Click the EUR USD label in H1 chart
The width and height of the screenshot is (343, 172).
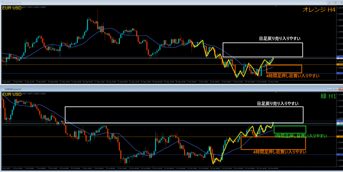[12, 94]
